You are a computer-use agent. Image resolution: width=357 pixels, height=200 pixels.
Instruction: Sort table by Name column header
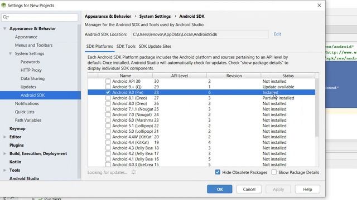point(125,76)
